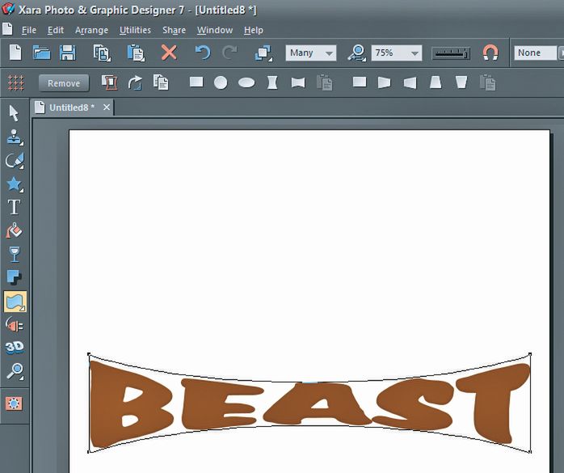The width and height of the screenshot is (564, 473).
Task: Open the None dropdown
Action: pyautogui.click(x=537, y=53)
